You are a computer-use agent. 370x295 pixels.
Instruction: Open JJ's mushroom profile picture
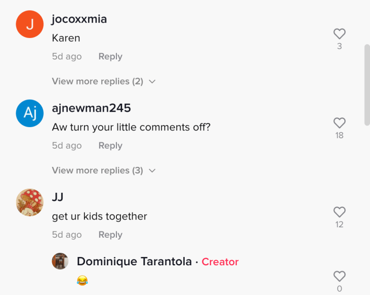click(x=29, y=202)
